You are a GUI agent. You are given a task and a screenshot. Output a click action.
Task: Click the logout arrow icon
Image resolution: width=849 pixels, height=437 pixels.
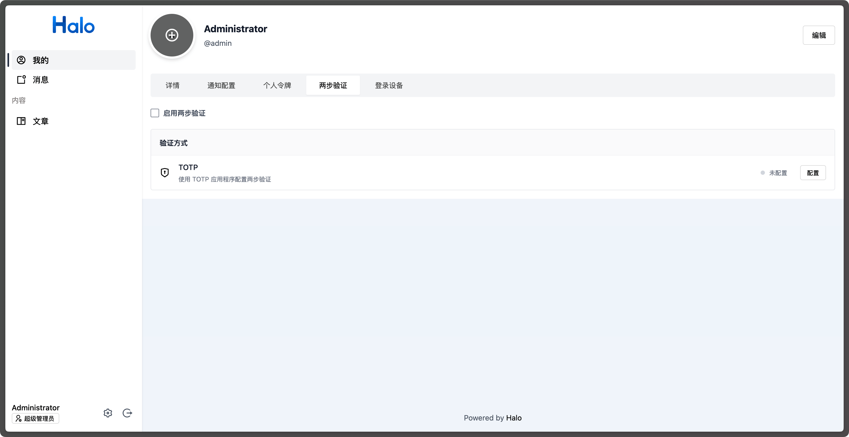click(x=127, y=413)
